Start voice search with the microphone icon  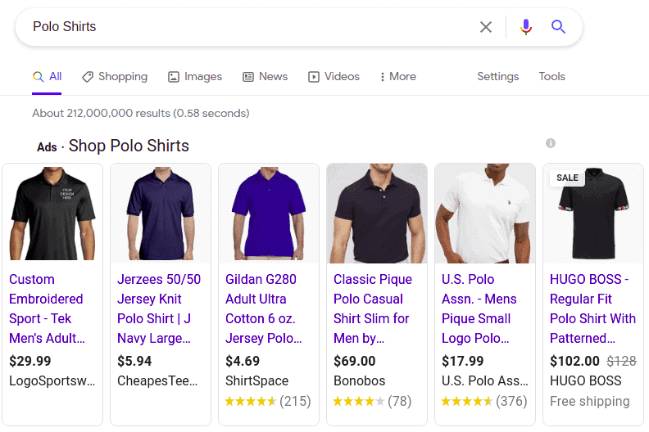tap(525, 27)
